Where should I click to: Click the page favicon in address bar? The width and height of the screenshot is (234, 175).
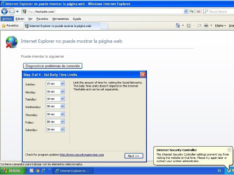24,12
